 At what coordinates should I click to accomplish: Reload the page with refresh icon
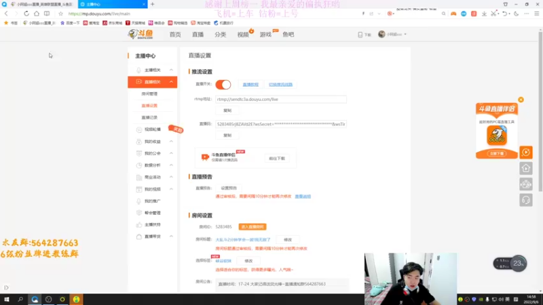(x=26, y=14)
